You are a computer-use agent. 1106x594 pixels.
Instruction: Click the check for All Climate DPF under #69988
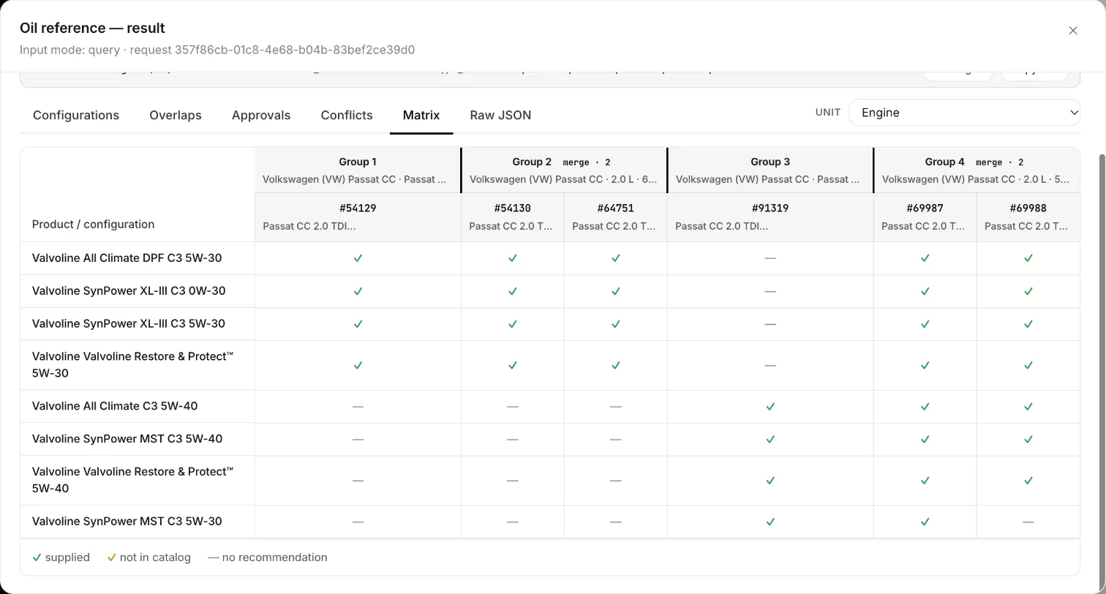[x=1028, y=258]
